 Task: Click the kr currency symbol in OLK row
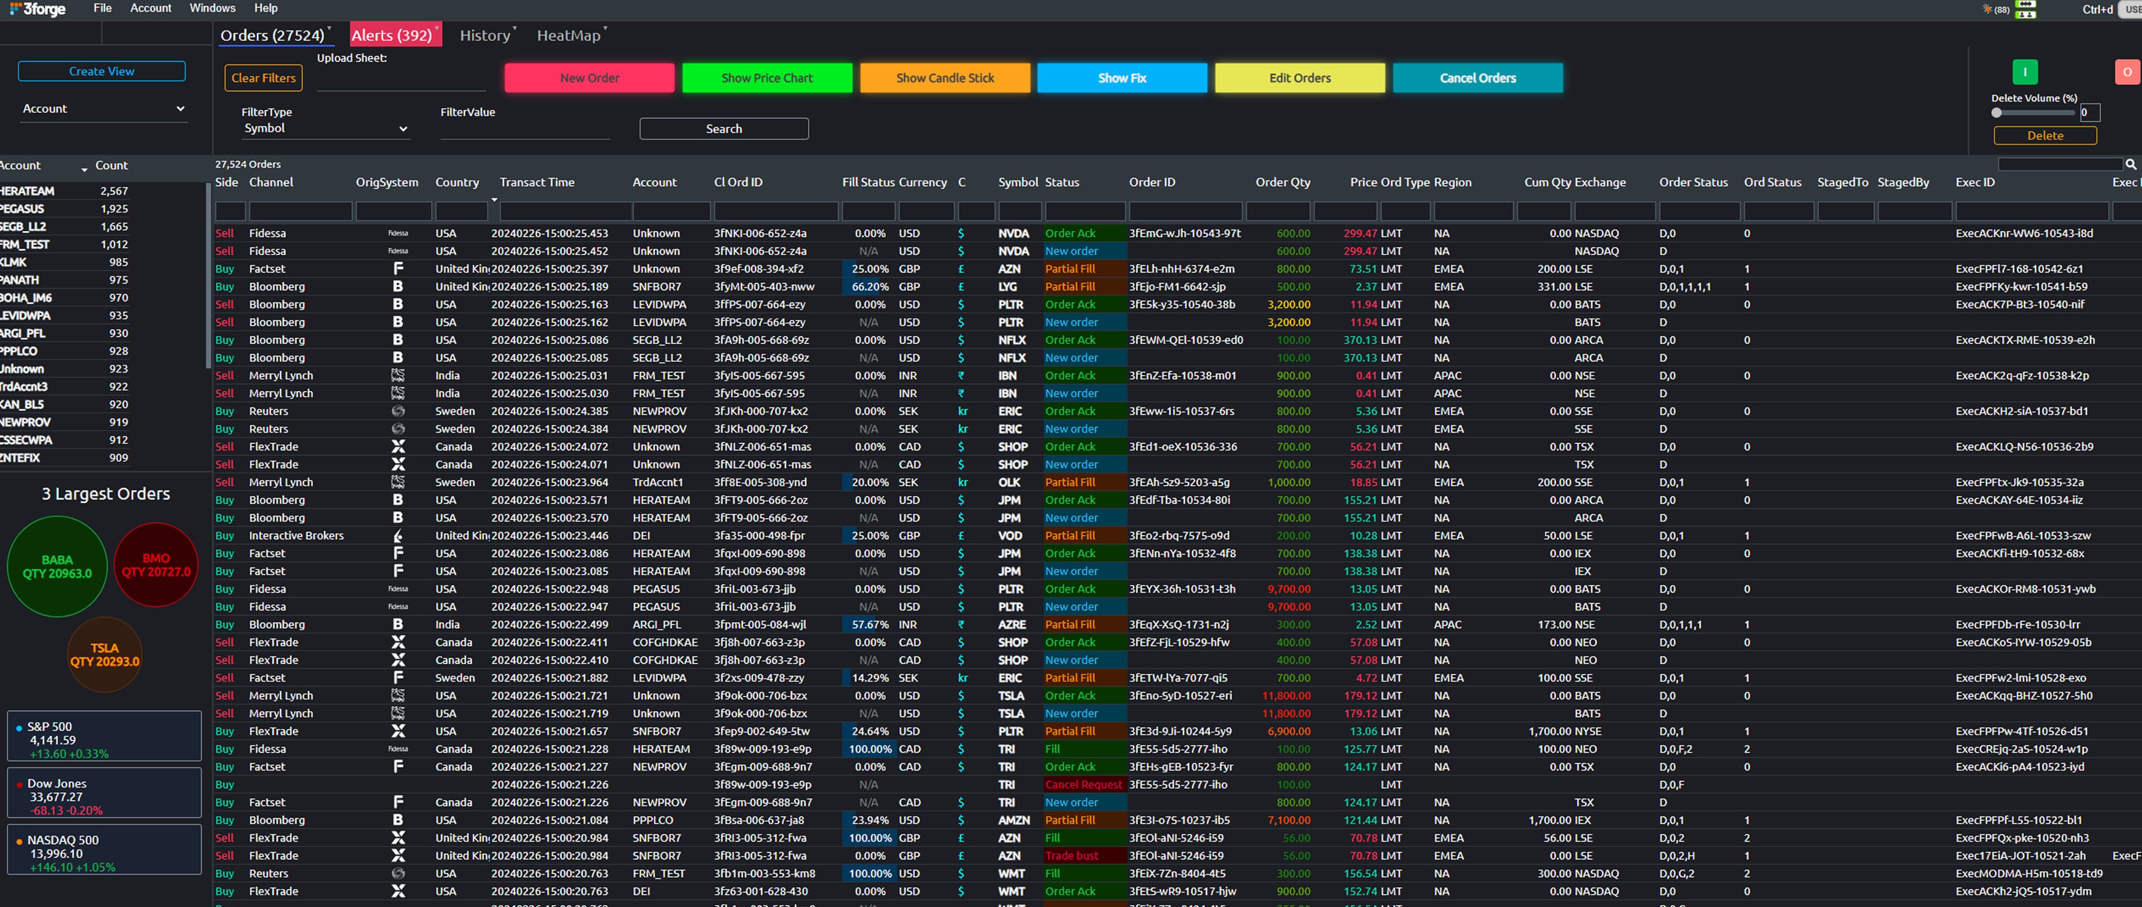click(x=963, y=482)
